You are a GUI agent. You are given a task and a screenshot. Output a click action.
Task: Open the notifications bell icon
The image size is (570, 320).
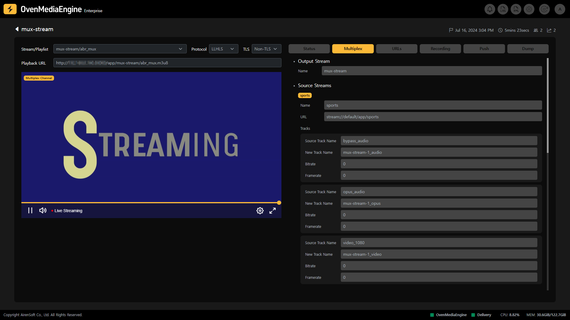tap(490, 9)
